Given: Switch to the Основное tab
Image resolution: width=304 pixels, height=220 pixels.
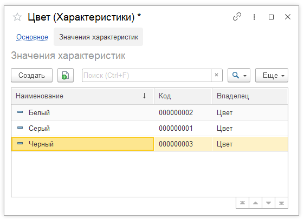Looking at the screenshot, I should (x=32, y=37).
